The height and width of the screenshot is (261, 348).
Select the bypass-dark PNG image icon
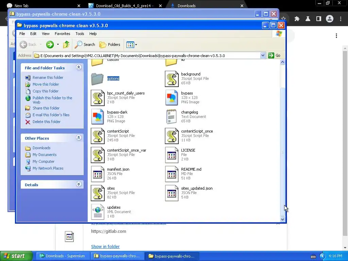tap(98, 117)
